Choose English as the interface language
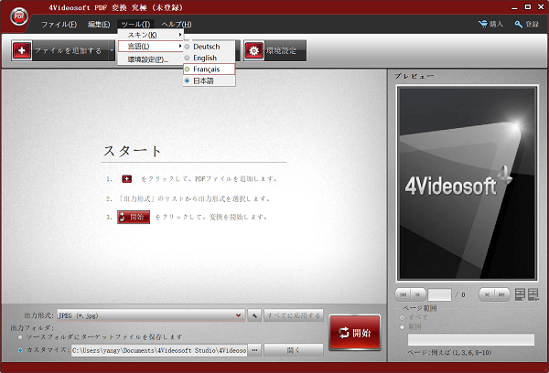Screen dimensions: 549x373 [205, 58]
